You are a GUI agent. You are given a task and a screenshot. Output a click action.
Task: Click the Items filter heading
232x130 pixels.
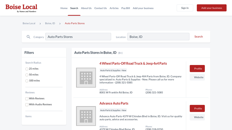pos(28,116)
